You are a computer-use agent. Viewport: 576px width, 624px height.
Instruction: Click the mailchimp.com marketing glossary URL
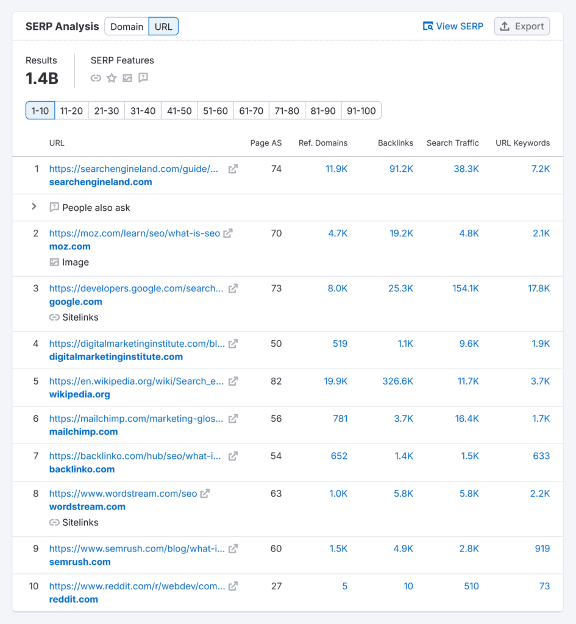[x=136, y=419]
